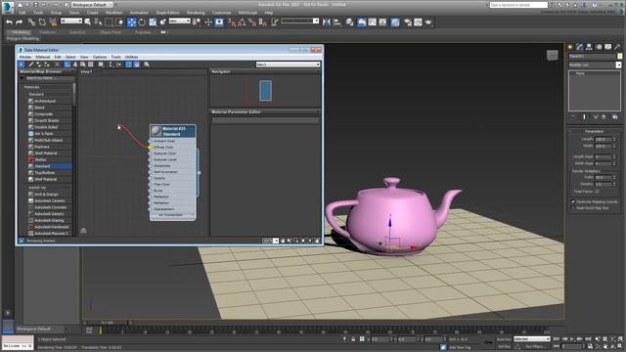
Task: Click the Search by Name field
Action: [49, 78]
